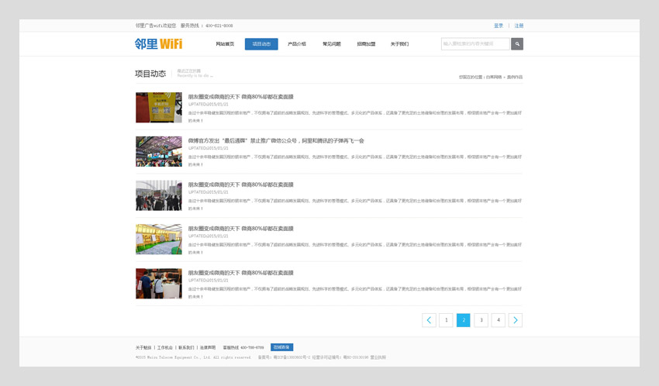
Task: Go to next page with right arrow
Action: (516, 320)
